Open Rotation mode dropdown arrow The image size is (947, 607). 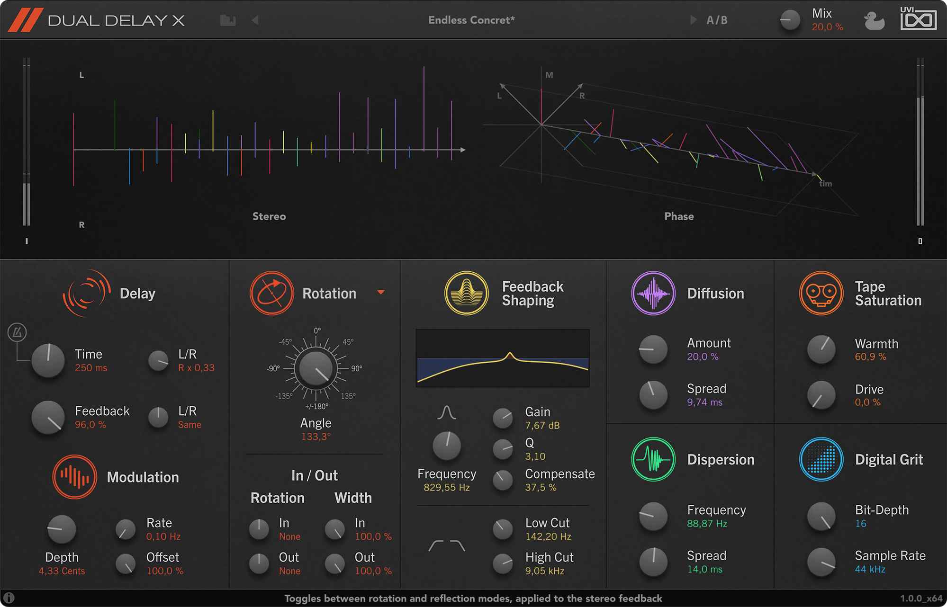click(381, 293)
